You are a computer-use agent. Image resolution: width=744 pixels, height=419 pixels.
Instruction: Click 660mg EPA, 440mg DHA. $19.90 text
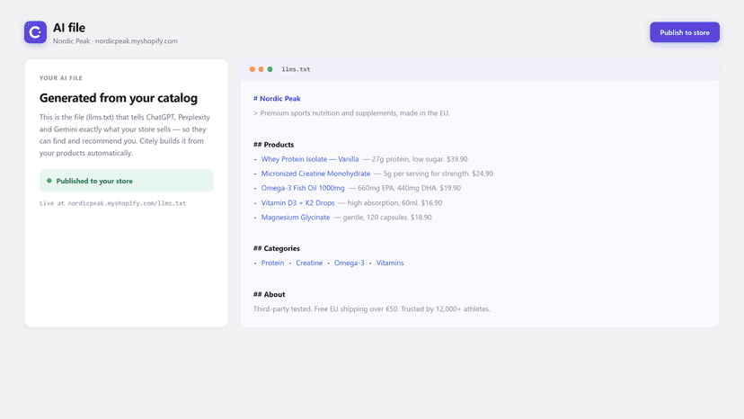pos(404,188)
